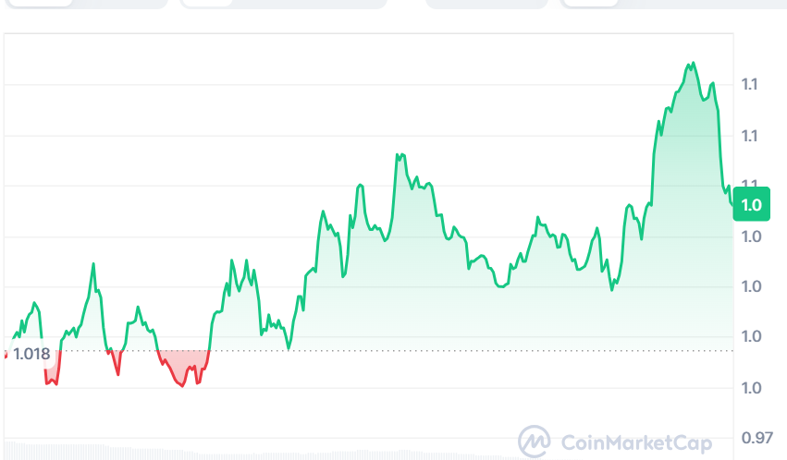Click the lowest 1.0 y-axis label
The height and width of the screenshot is (460, 787).
coord(750,387)
